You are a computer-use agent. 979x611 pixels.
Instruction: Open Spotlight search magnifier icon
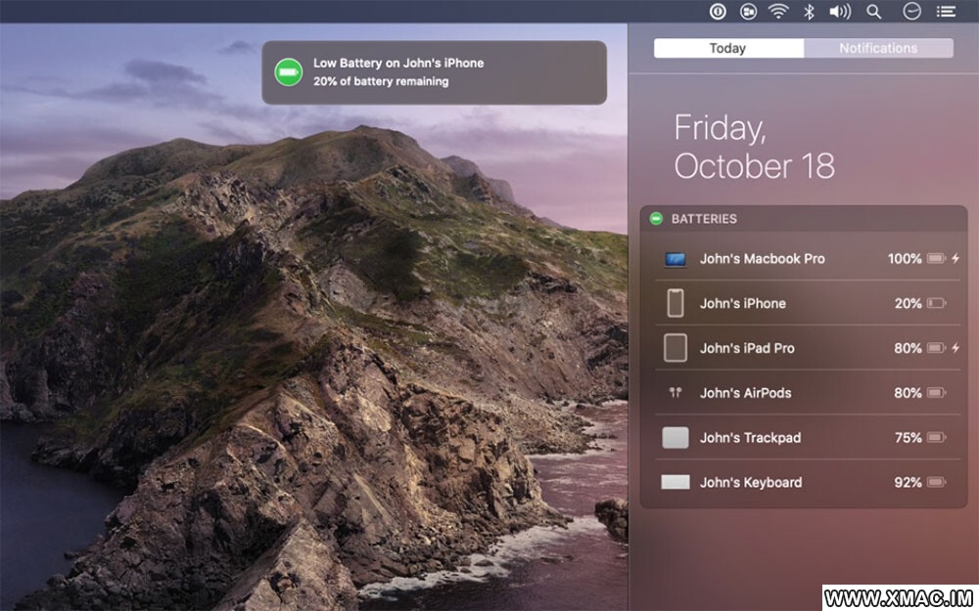(x=874, y=11)
